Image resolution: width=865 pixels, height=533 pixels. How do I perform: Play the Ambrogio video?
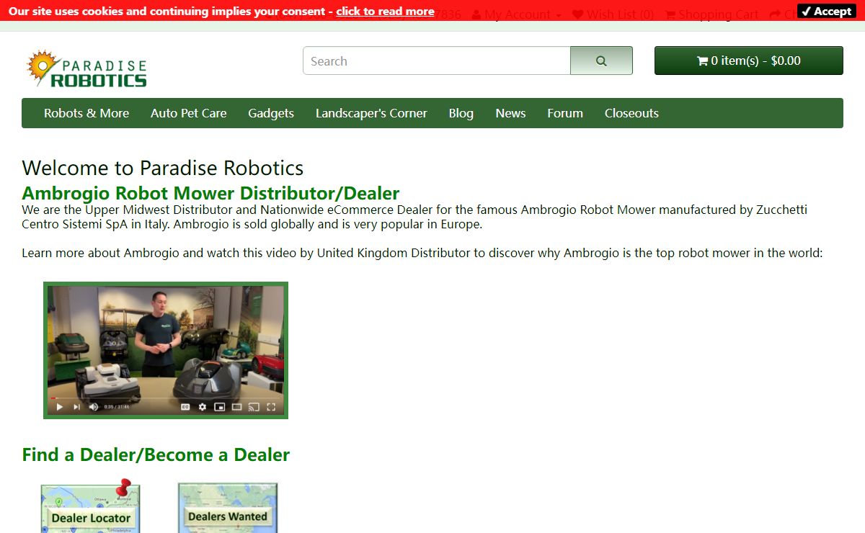(60, 407)
